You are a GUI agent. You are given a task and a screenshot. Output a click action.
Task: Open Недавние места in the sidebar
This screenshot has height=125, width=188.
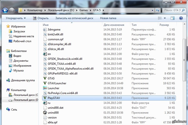[x=24, y=36]
